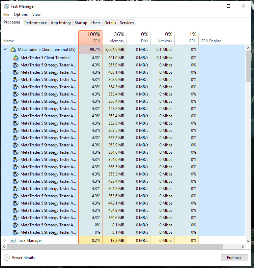The height and width of the screenshot is (268, 254).
Task: Click Strategy Tester icon in the 369.6 MB row
Action: [16, 218]
